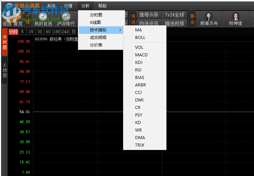Click the 108.05 price label

click(x=24, y=41)
